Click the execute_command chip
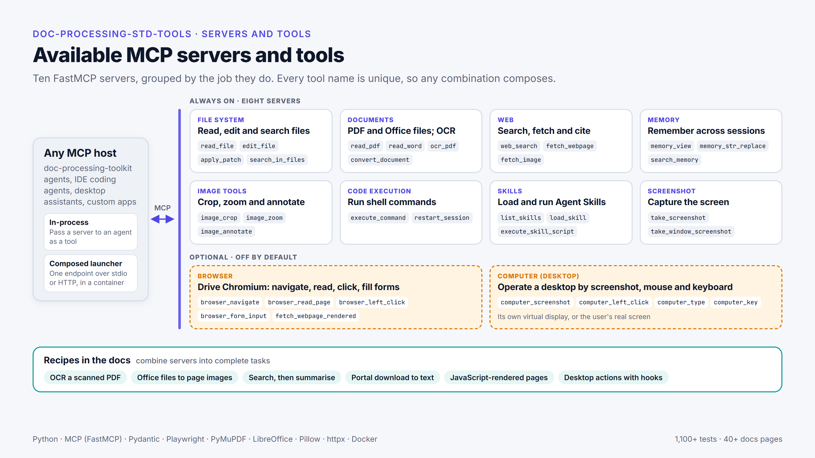 tap(378, 218)
